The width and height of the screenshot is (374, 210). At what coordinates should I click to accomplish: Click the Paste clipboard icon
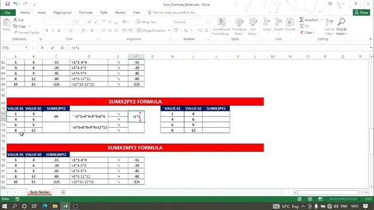pos(6,23)
